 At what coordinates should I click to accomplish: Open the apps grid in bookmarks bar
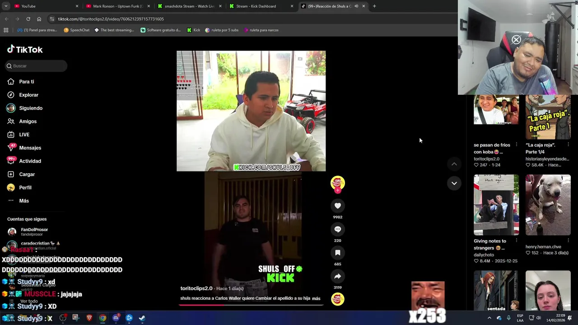click(6, 30)
